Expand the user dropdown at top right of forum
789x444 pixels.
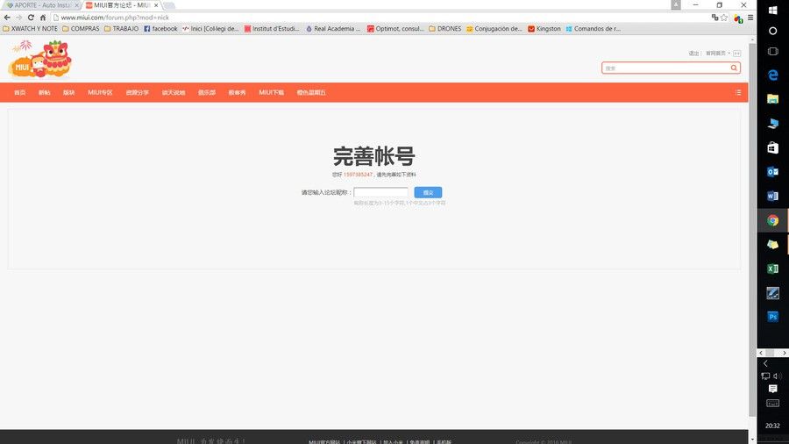[718, 54]
